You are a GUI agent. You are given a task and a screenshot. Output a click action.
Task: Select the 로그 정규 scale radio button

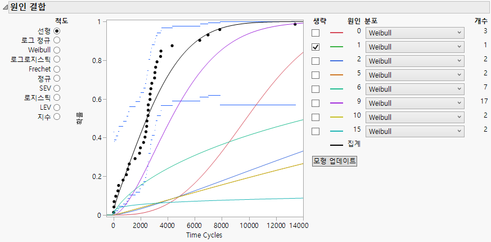(x=57, y=40)
